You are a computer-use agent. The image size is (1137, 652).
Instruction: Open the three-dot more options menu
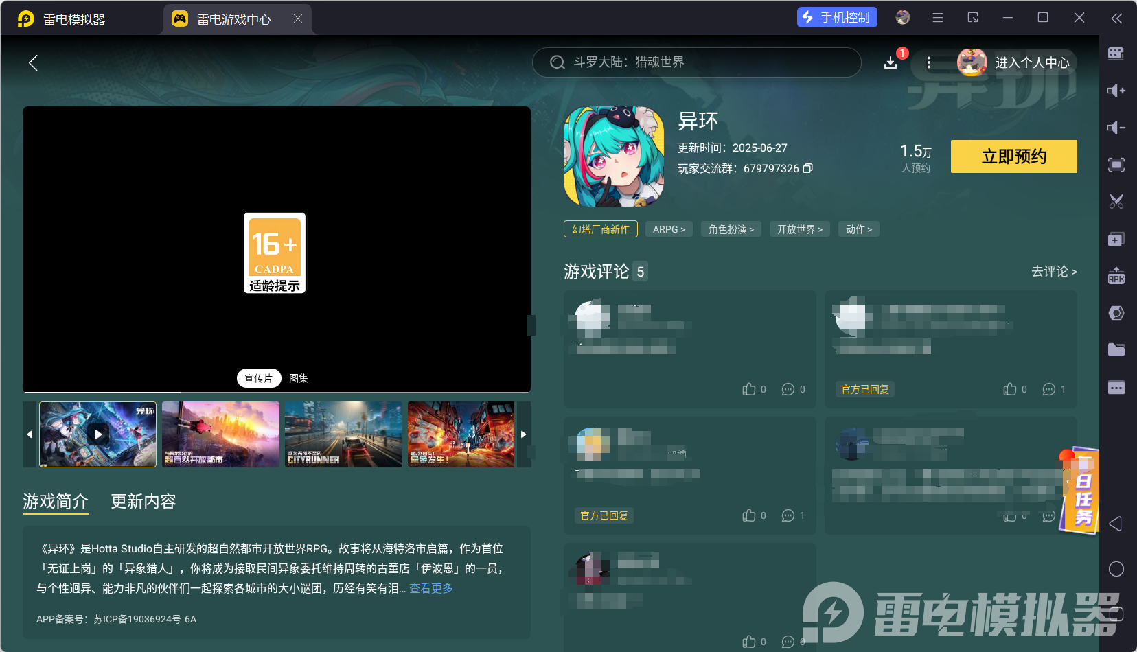pyautogui.click(x=929, y=62)
